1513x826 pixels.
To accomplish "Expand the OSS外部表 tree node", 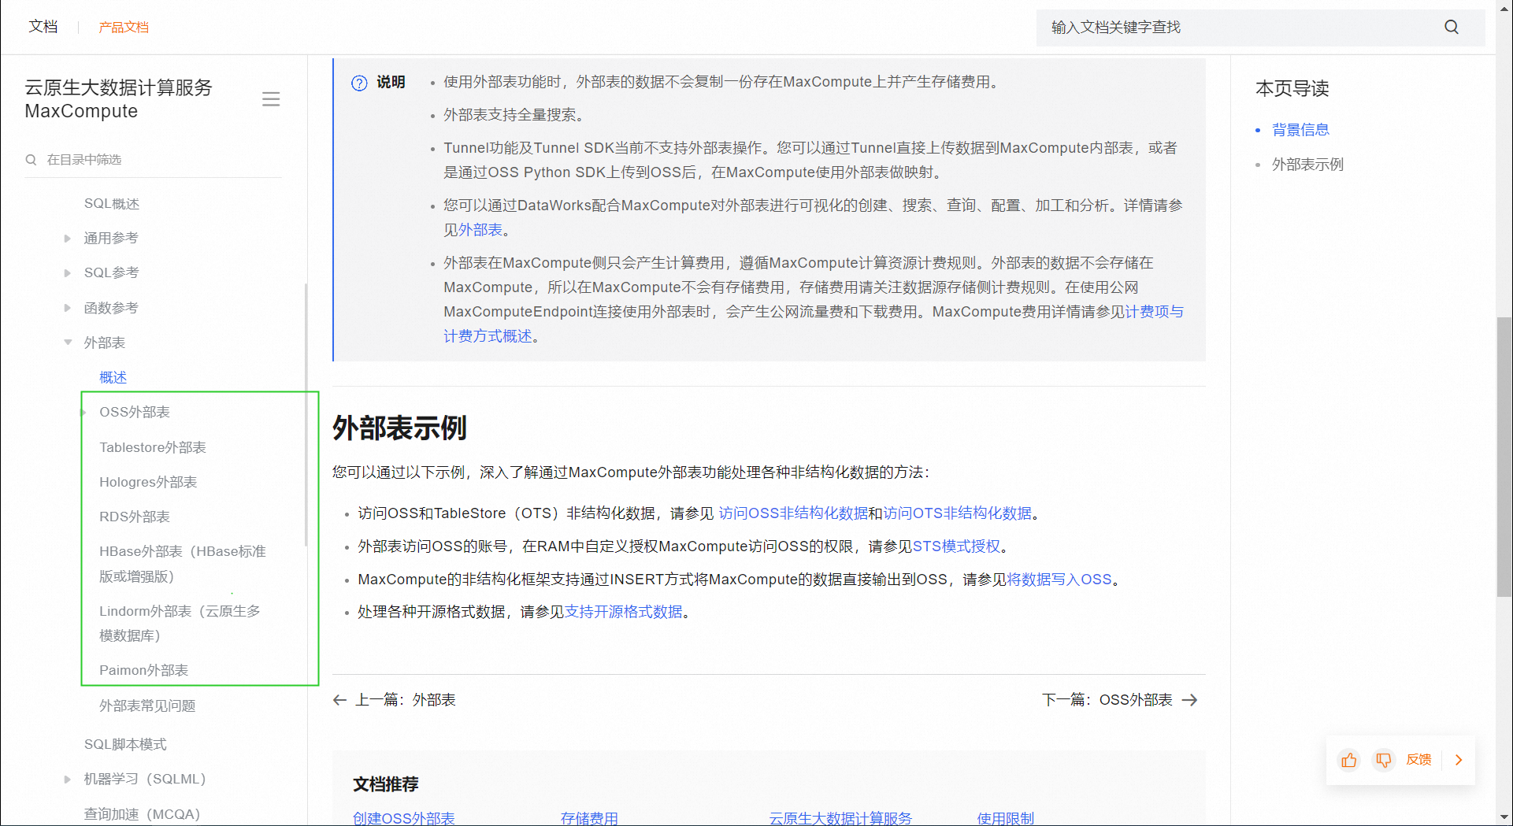I will point(83,412).
